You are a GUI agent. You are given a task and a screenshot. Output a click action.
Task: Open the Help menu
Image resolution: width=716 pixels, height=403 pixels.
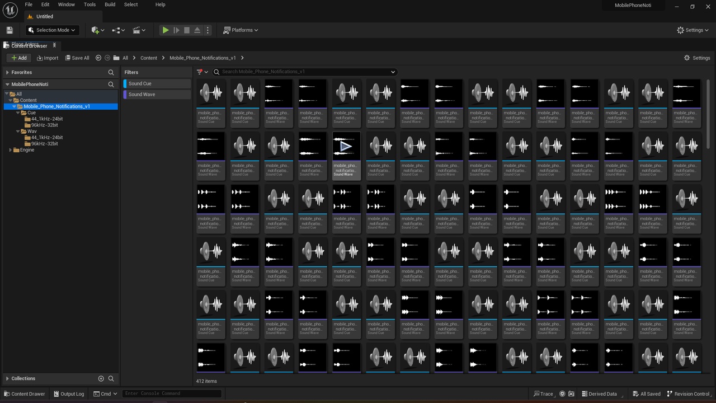coord(160,4)
